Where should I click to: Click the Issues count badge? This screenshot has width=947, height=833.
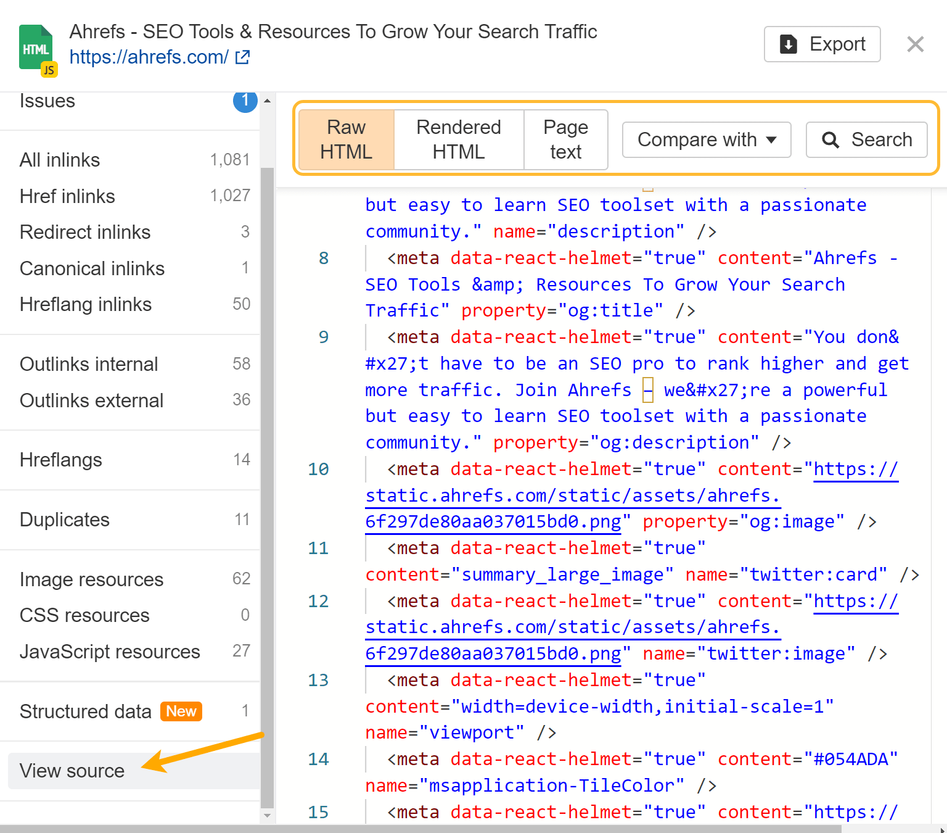click(245, 101)
